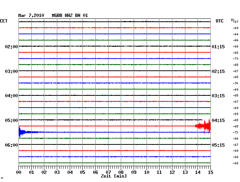Click minute tick label "09" on time axis
Screen dimensions: 240x182
134,172
